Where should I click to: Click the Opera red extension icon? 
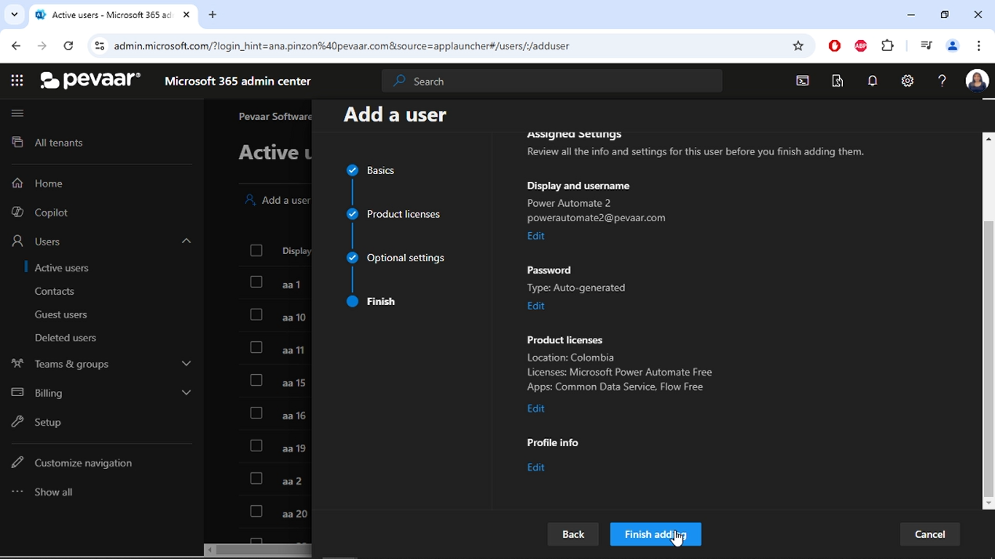835,45
